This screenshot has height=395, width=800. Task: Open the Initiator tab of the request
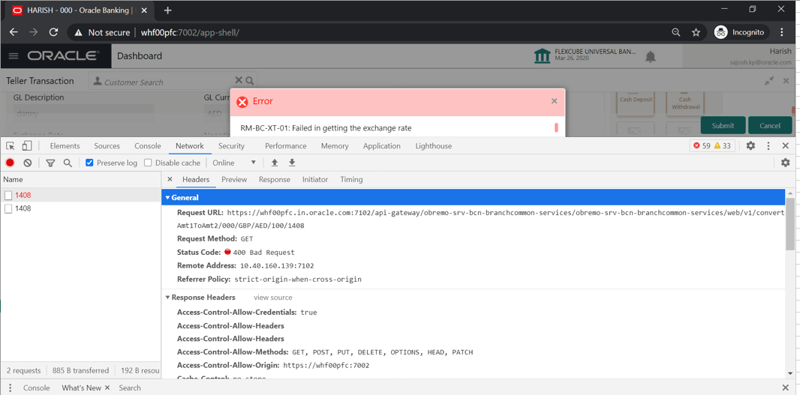314,179
